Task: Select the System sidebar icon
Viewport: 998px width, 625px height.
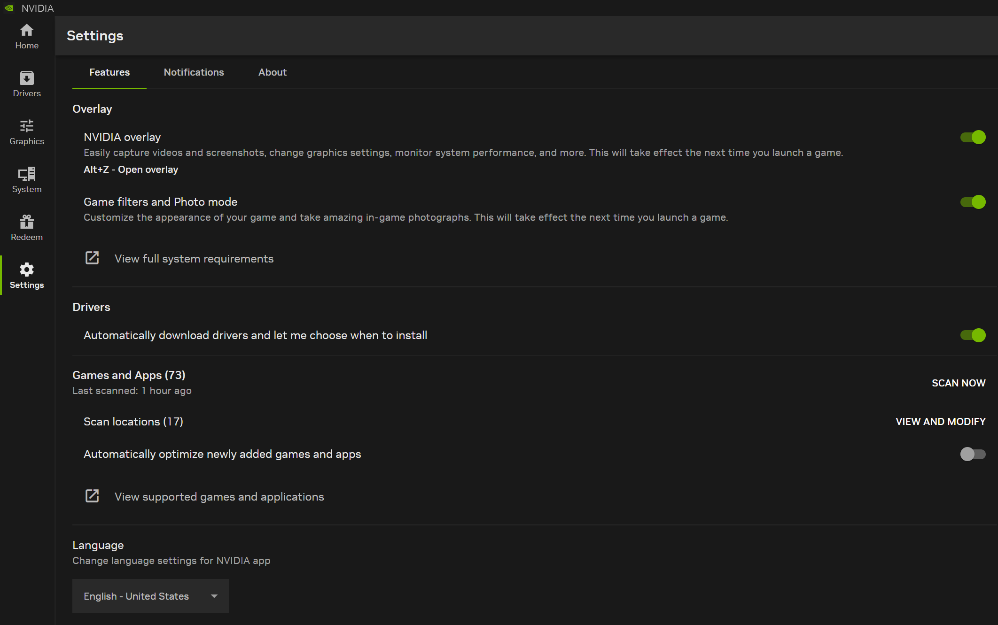Action: (x=27, y=174)
